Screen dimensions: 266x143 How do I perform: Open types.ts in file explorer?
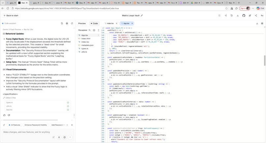pos(85,49)
